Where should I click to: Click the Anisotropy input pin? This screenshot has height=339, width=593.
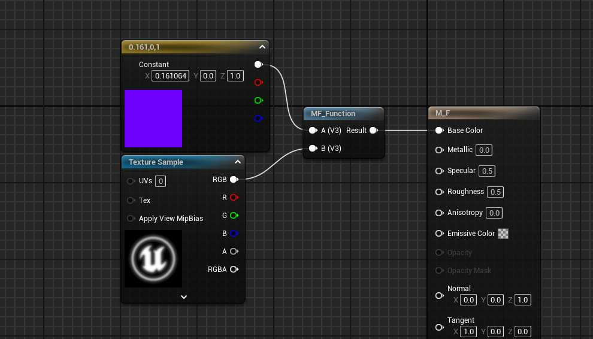tap(440, 213)
